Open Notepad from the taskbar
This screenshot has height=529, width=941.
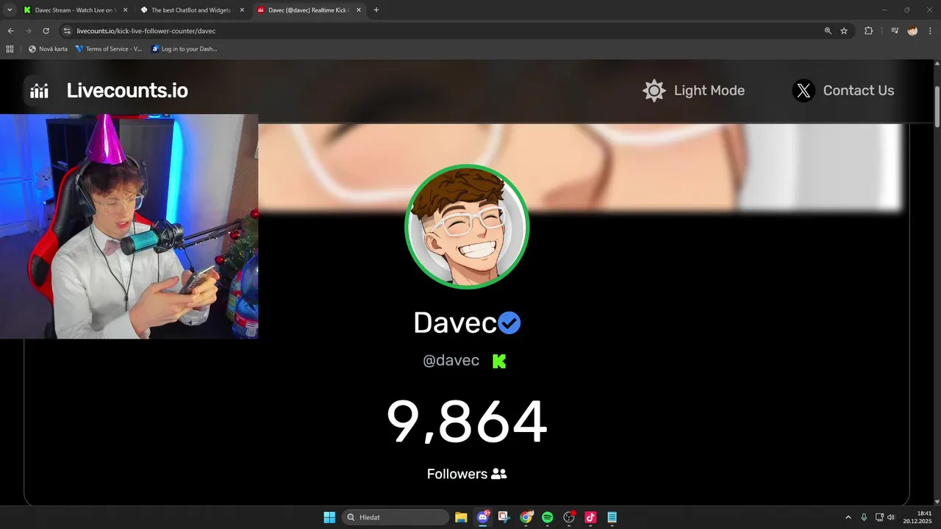(612, 517)
